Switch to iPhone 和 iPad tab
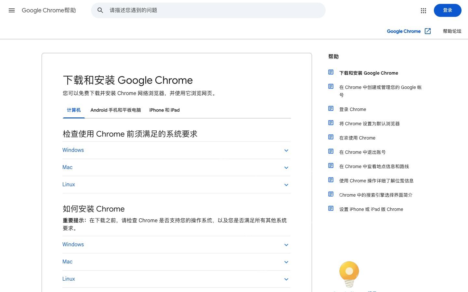This screenshot has height=292, width=468. [x=164, y=110]
